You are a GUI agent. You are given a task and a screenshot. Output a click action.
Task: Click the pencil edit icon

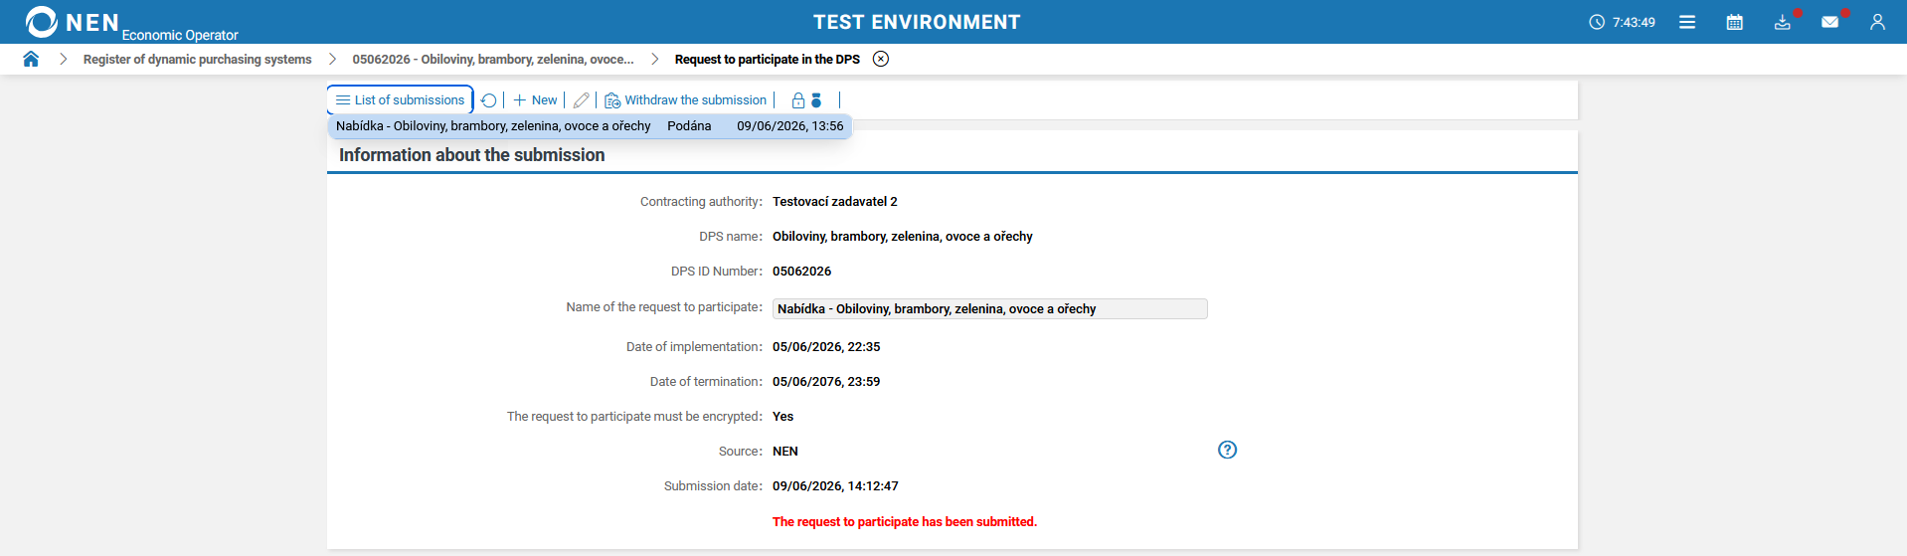pyautogui.click(x=582, y=100)
